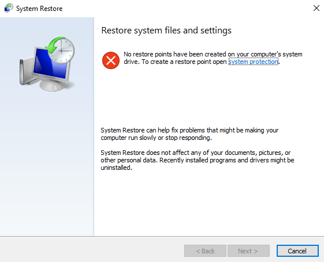Screen dimensions: 324x262
Task: Click the 'No restore points have been created' message
Action: coord(213,58)
